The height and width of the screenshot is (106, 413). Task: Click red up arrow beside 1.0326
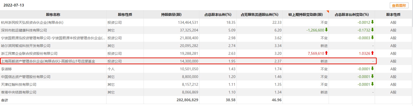pyautogui.click(x=372, y=53)
